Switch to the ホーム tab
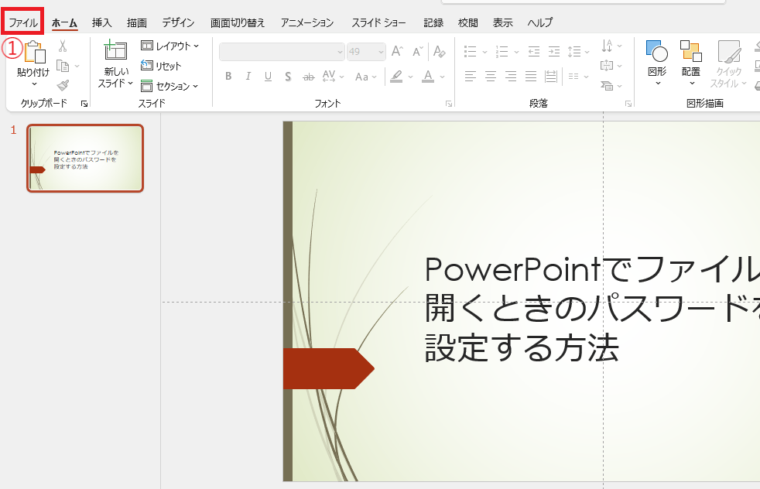Image resolution: width=760 pixels, height=489 pixels. point(64,22)
